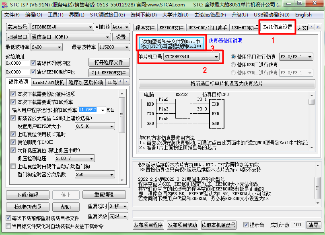Click 发布项目程序 button
Screen dimensions: 325x235
pos(148,225)
